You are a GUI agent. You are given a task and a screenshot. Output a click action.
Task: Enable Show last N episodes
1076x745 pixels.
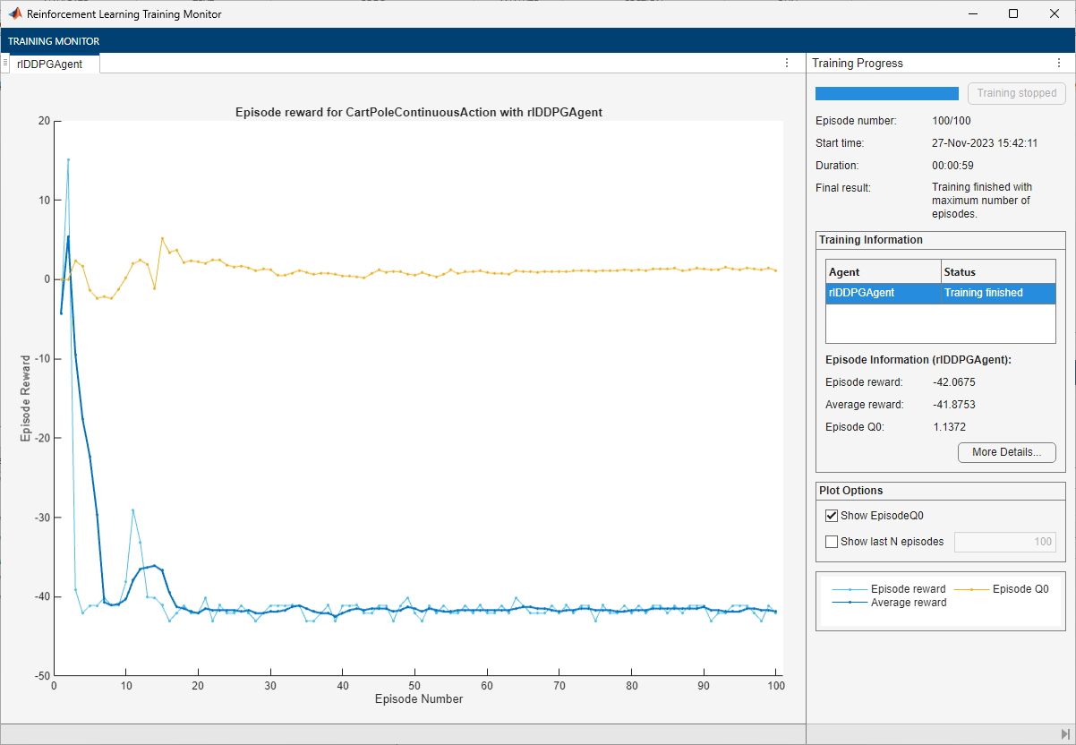point(832,542)
